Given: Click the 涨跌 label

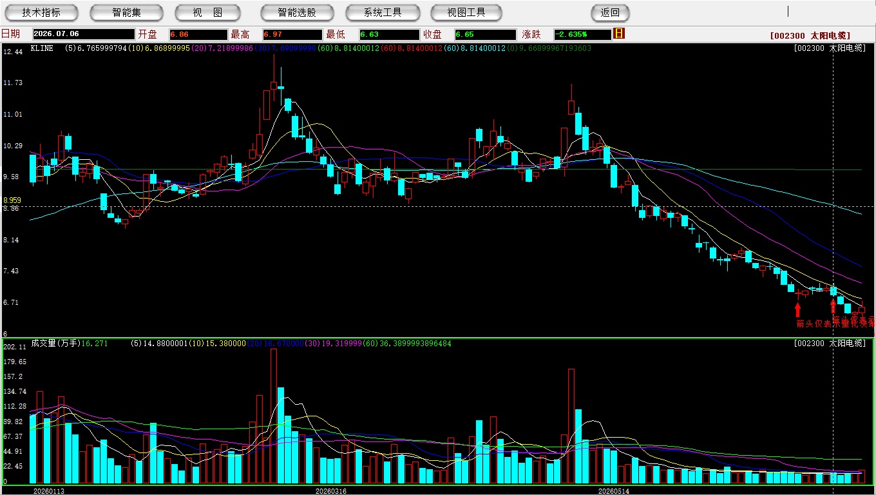Looking at the screenshot, I should click(x=531, y=34).
